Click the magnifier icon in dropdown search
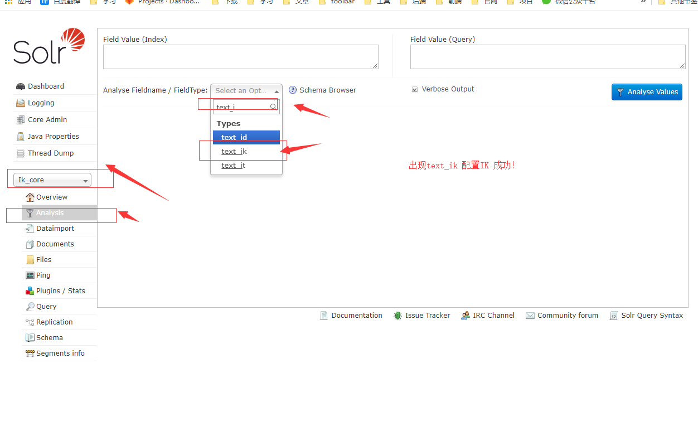The width and height of the screenshot is (698, 436). click(273, 106)
